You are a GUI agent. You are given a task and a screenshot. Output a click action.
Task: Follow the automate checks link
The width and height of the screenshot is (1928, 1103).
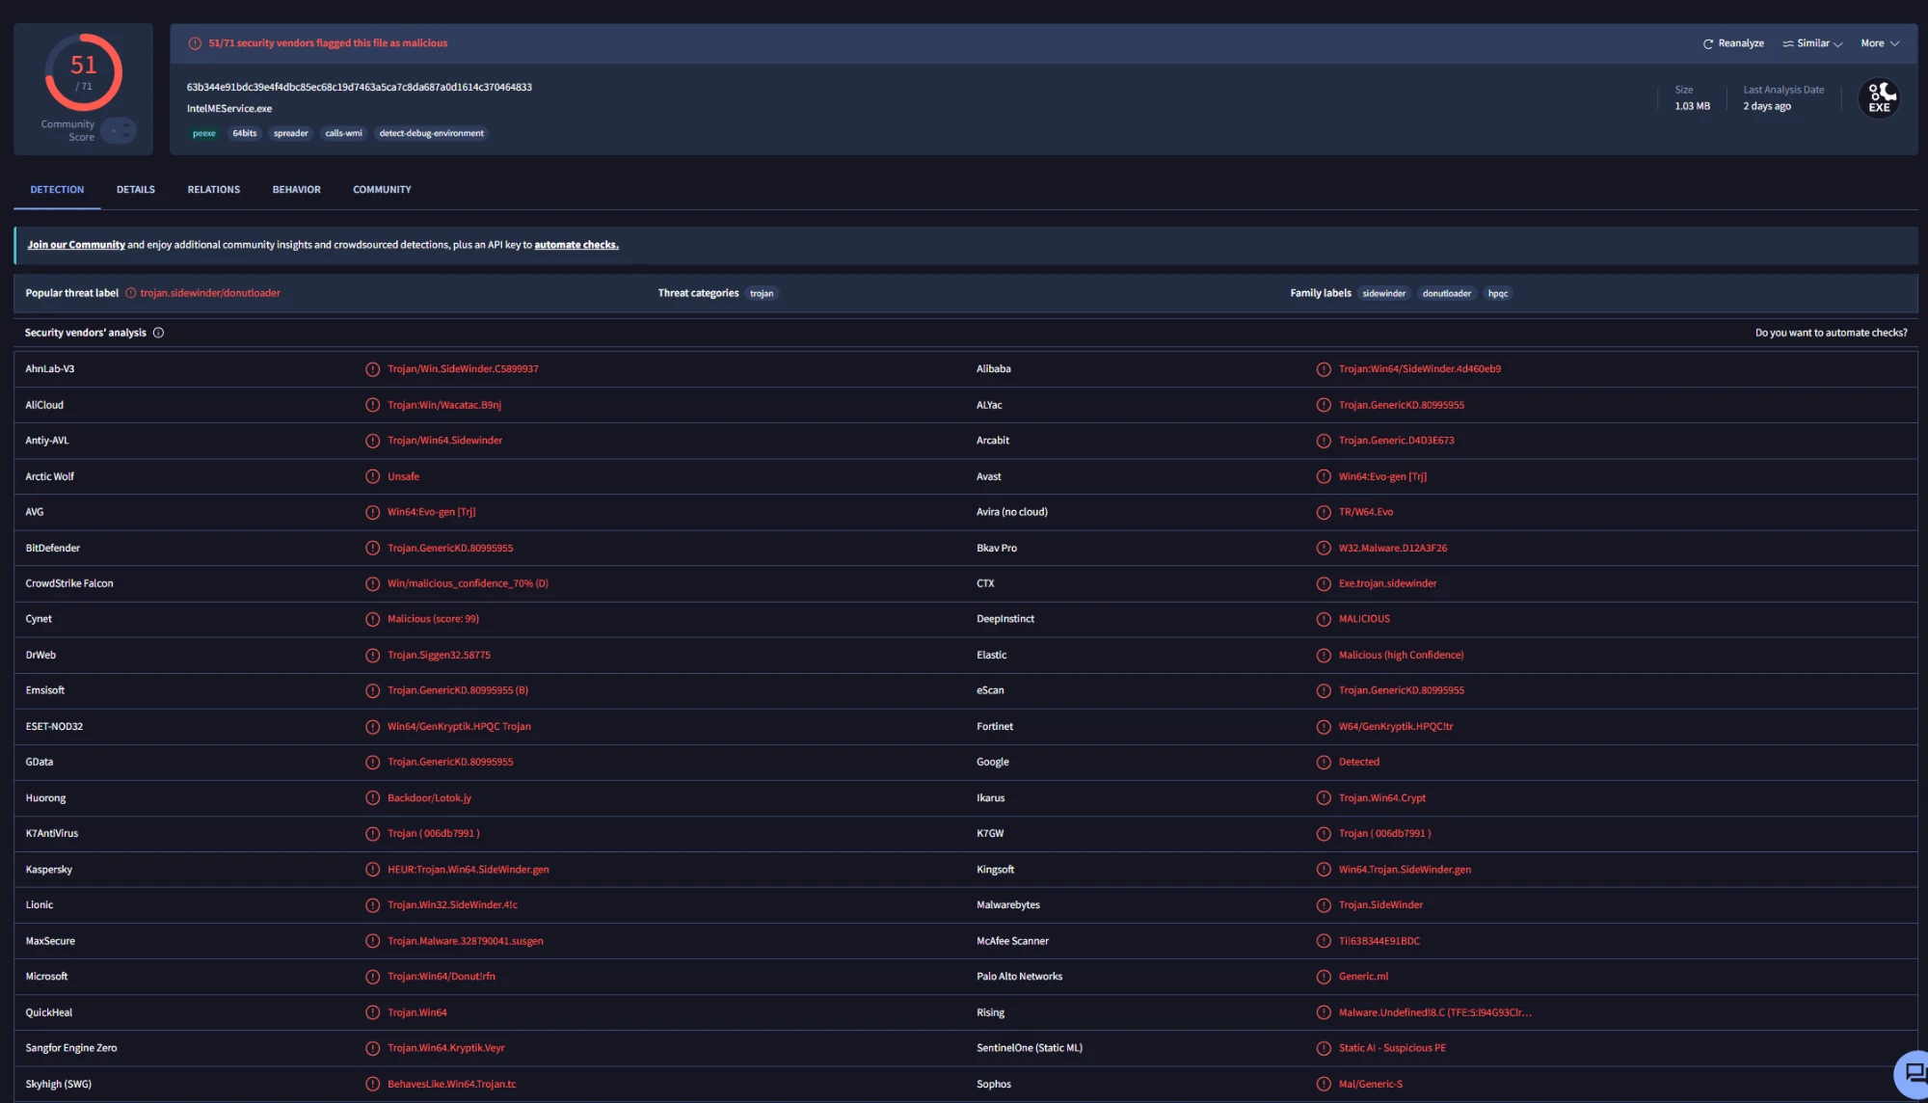pyautogui.click(x=576, y=245)
